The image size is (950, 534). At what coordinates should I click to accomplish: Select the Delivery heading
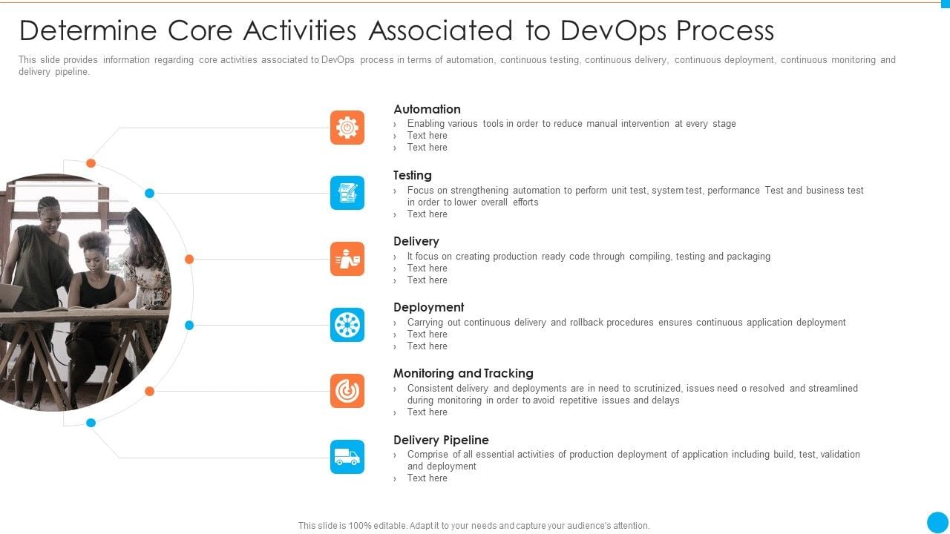(x=416, y=241)
